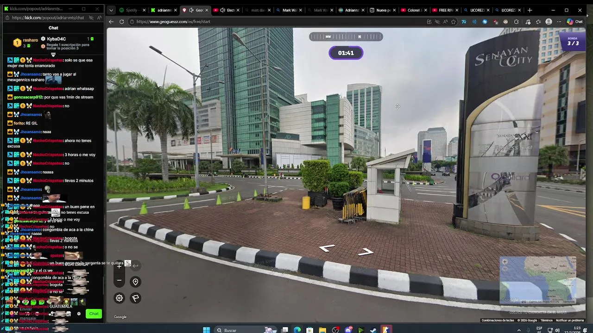Click the flag checkpoint button in GeoGuessr

click(x=135, y=298)
